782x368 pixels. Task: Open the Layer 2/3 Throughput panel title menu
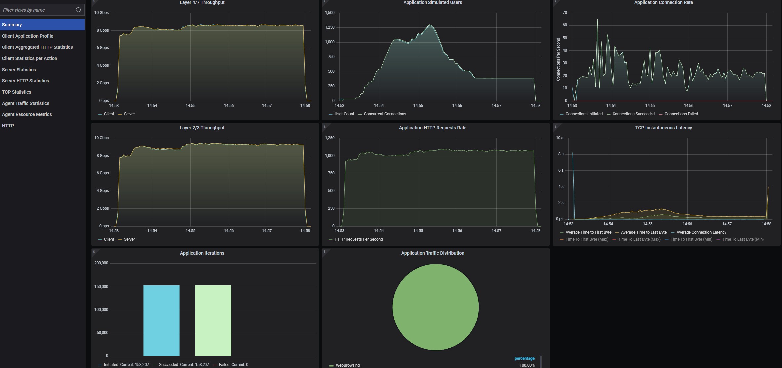202,128
